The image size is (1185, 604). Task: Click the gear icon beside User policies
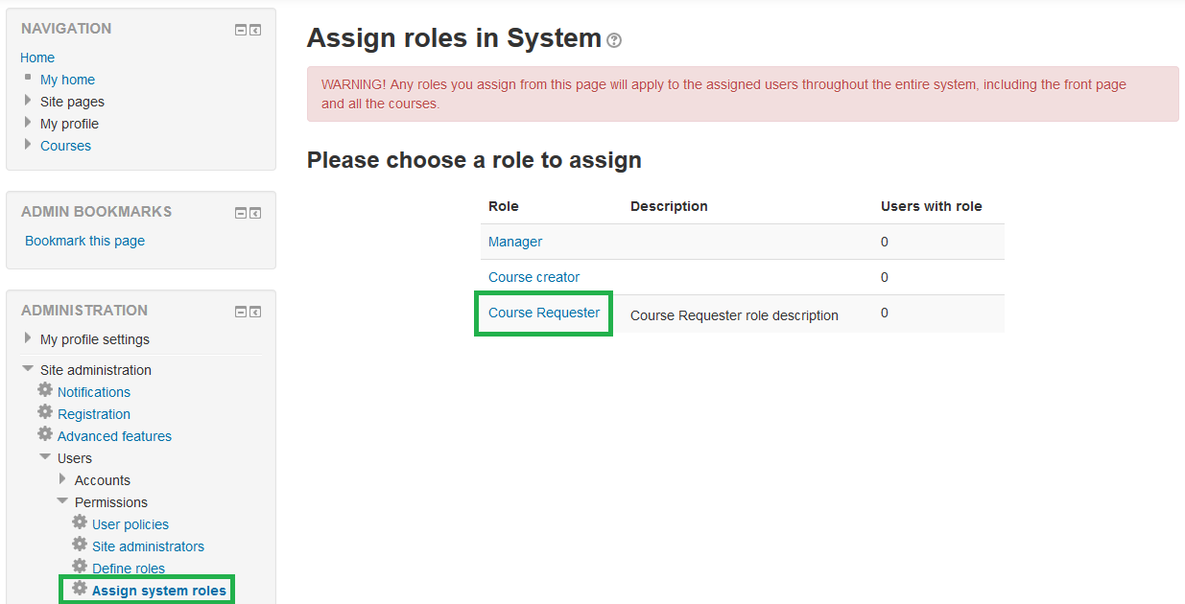coord(80,523)
